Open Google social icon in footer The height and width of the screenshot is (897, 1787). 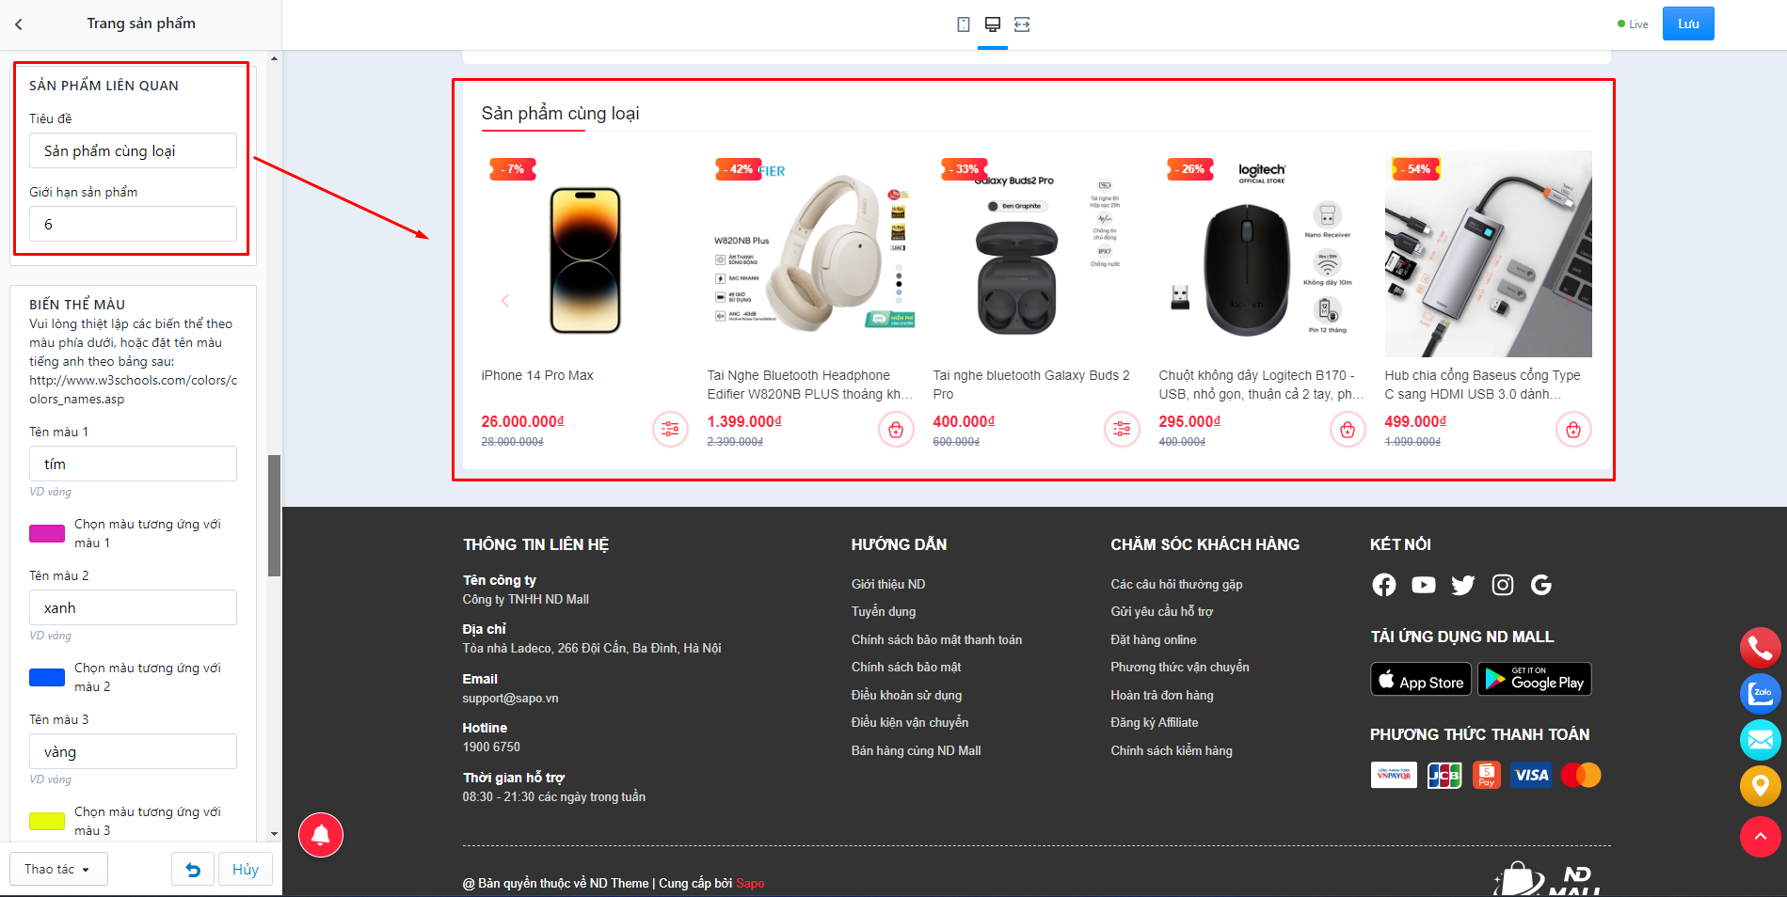click(1541, 585)
